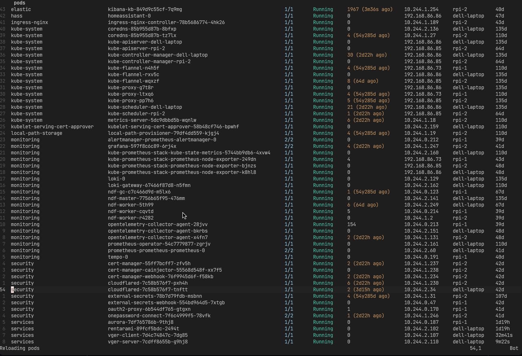
Task: Click restart count 154 value
Action: point(351,224)
